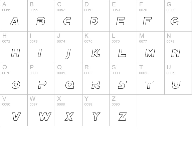
Task: Pick the outlined letter H glyph
Action: (x=15, y=53)
